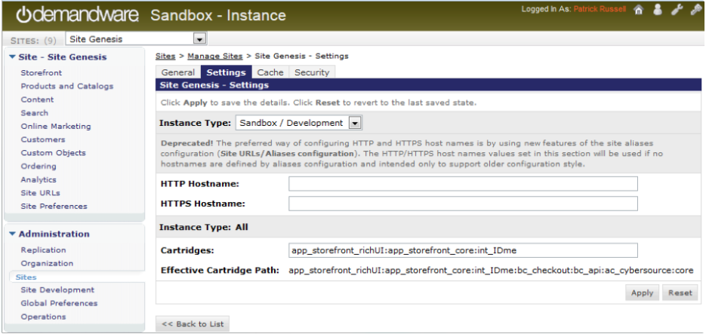Click the Apply button
The width and height of the screenshot is (706, 334).
(x=642, y=293)
